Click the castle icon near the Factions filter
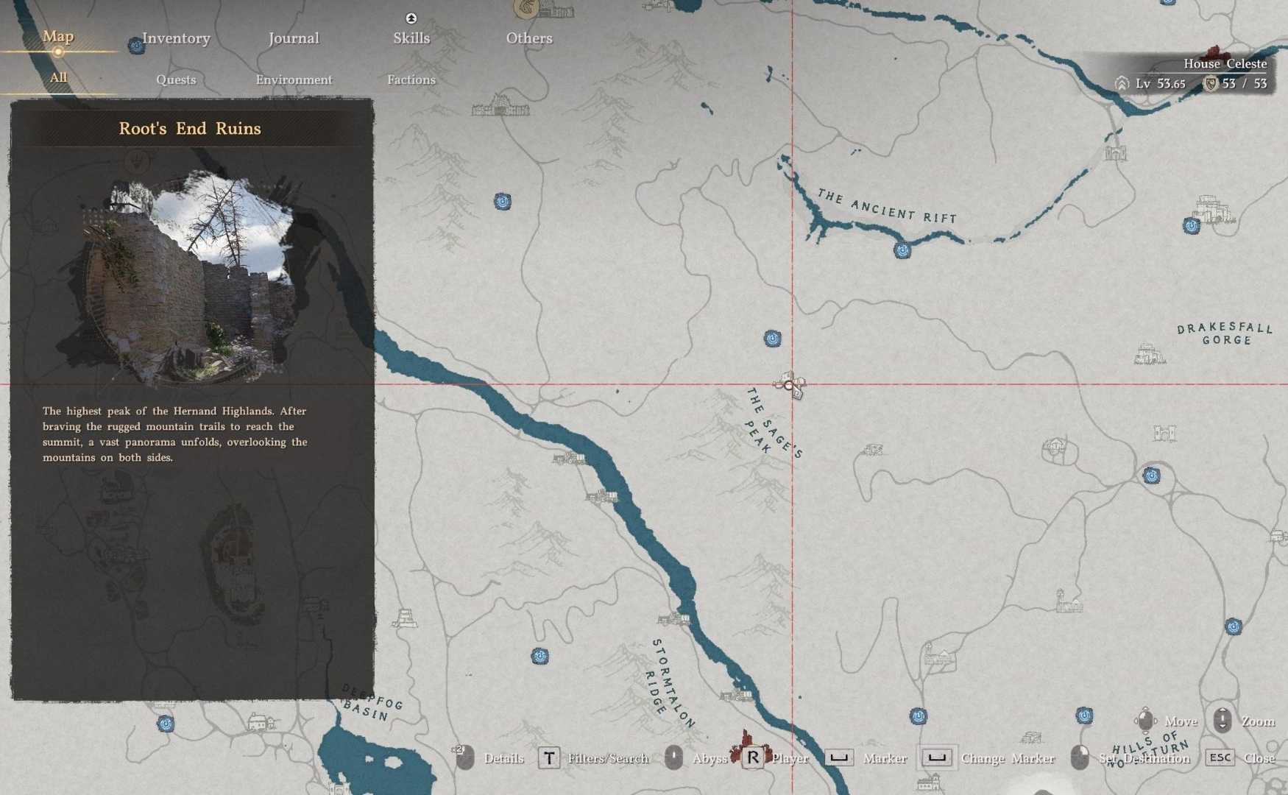Viewport: 1288px width, 795px height. click(x=500, y=106)
